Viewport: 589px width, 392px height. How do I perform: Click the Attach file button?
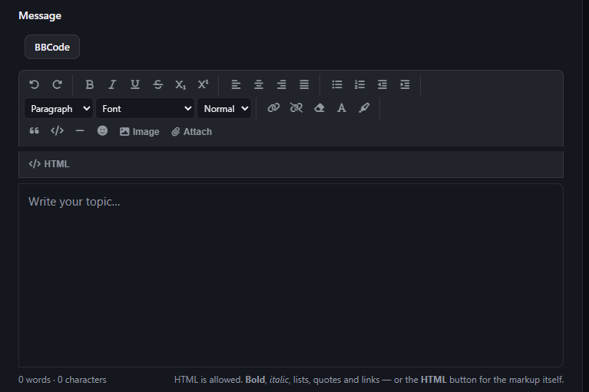[x=191, y=132]
